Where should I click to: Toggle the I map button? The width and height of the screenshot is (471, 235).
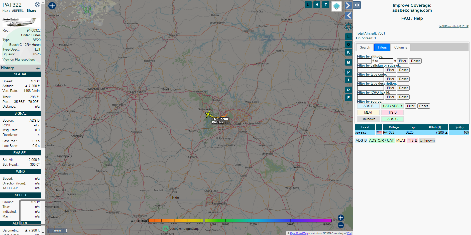pos(348,80)
